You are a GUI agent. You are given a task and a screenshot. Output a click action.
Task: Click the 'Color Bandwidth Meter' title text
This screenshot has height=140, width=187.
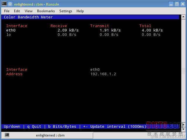coord(28,17)
